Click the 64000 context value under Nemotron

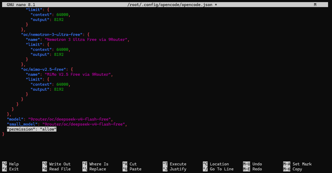62,50
